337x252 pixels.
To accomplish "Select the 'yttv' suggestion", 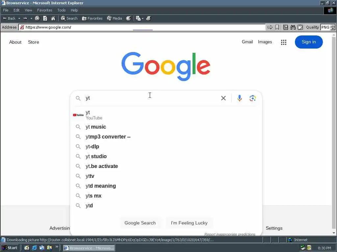I will 166,176.
